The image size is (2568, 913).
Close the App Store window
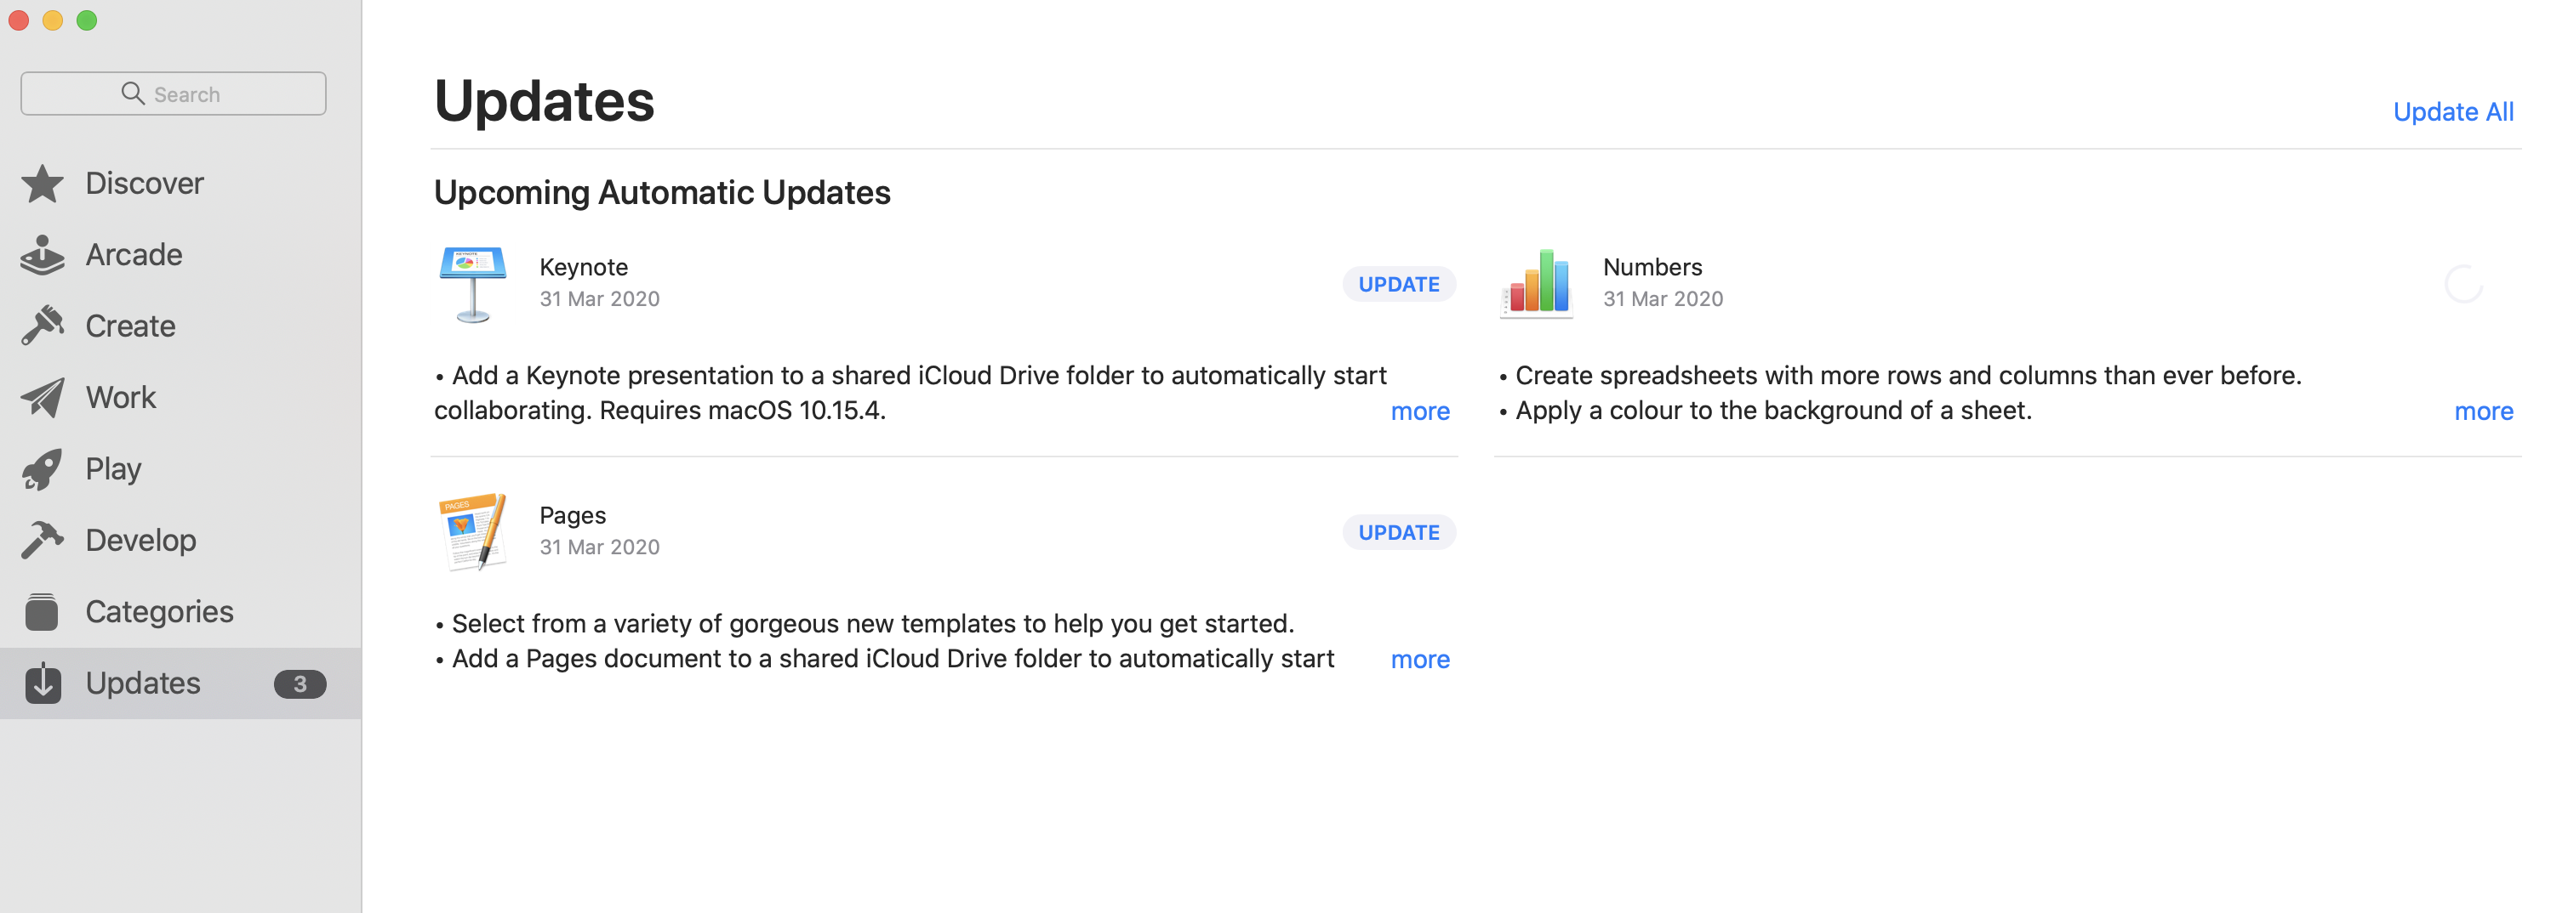click(x=19, y=20)
